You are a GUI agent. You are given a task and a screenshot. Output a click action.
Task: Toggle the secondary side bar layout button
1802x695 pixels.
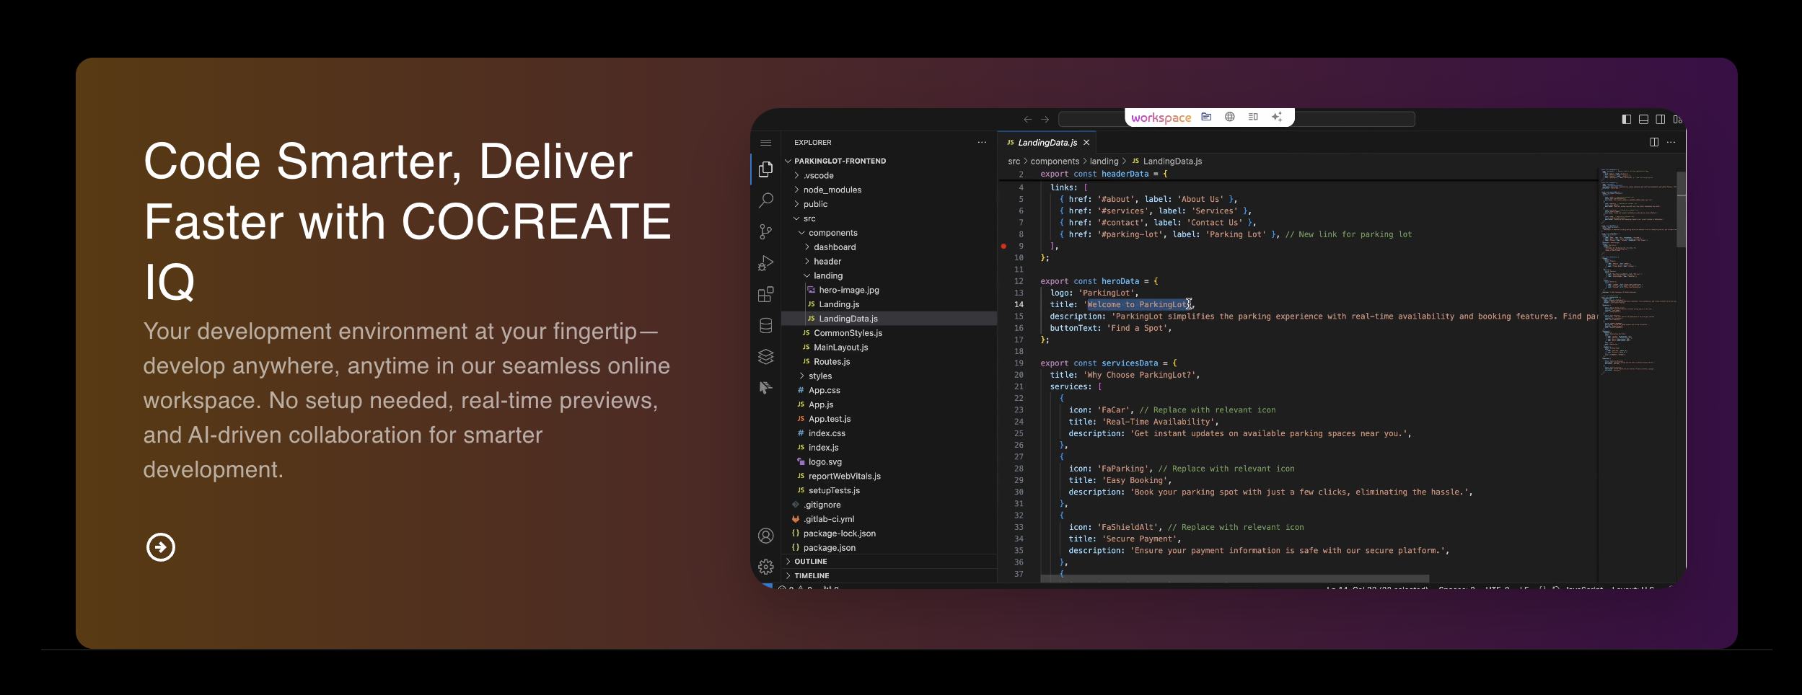1661,120
